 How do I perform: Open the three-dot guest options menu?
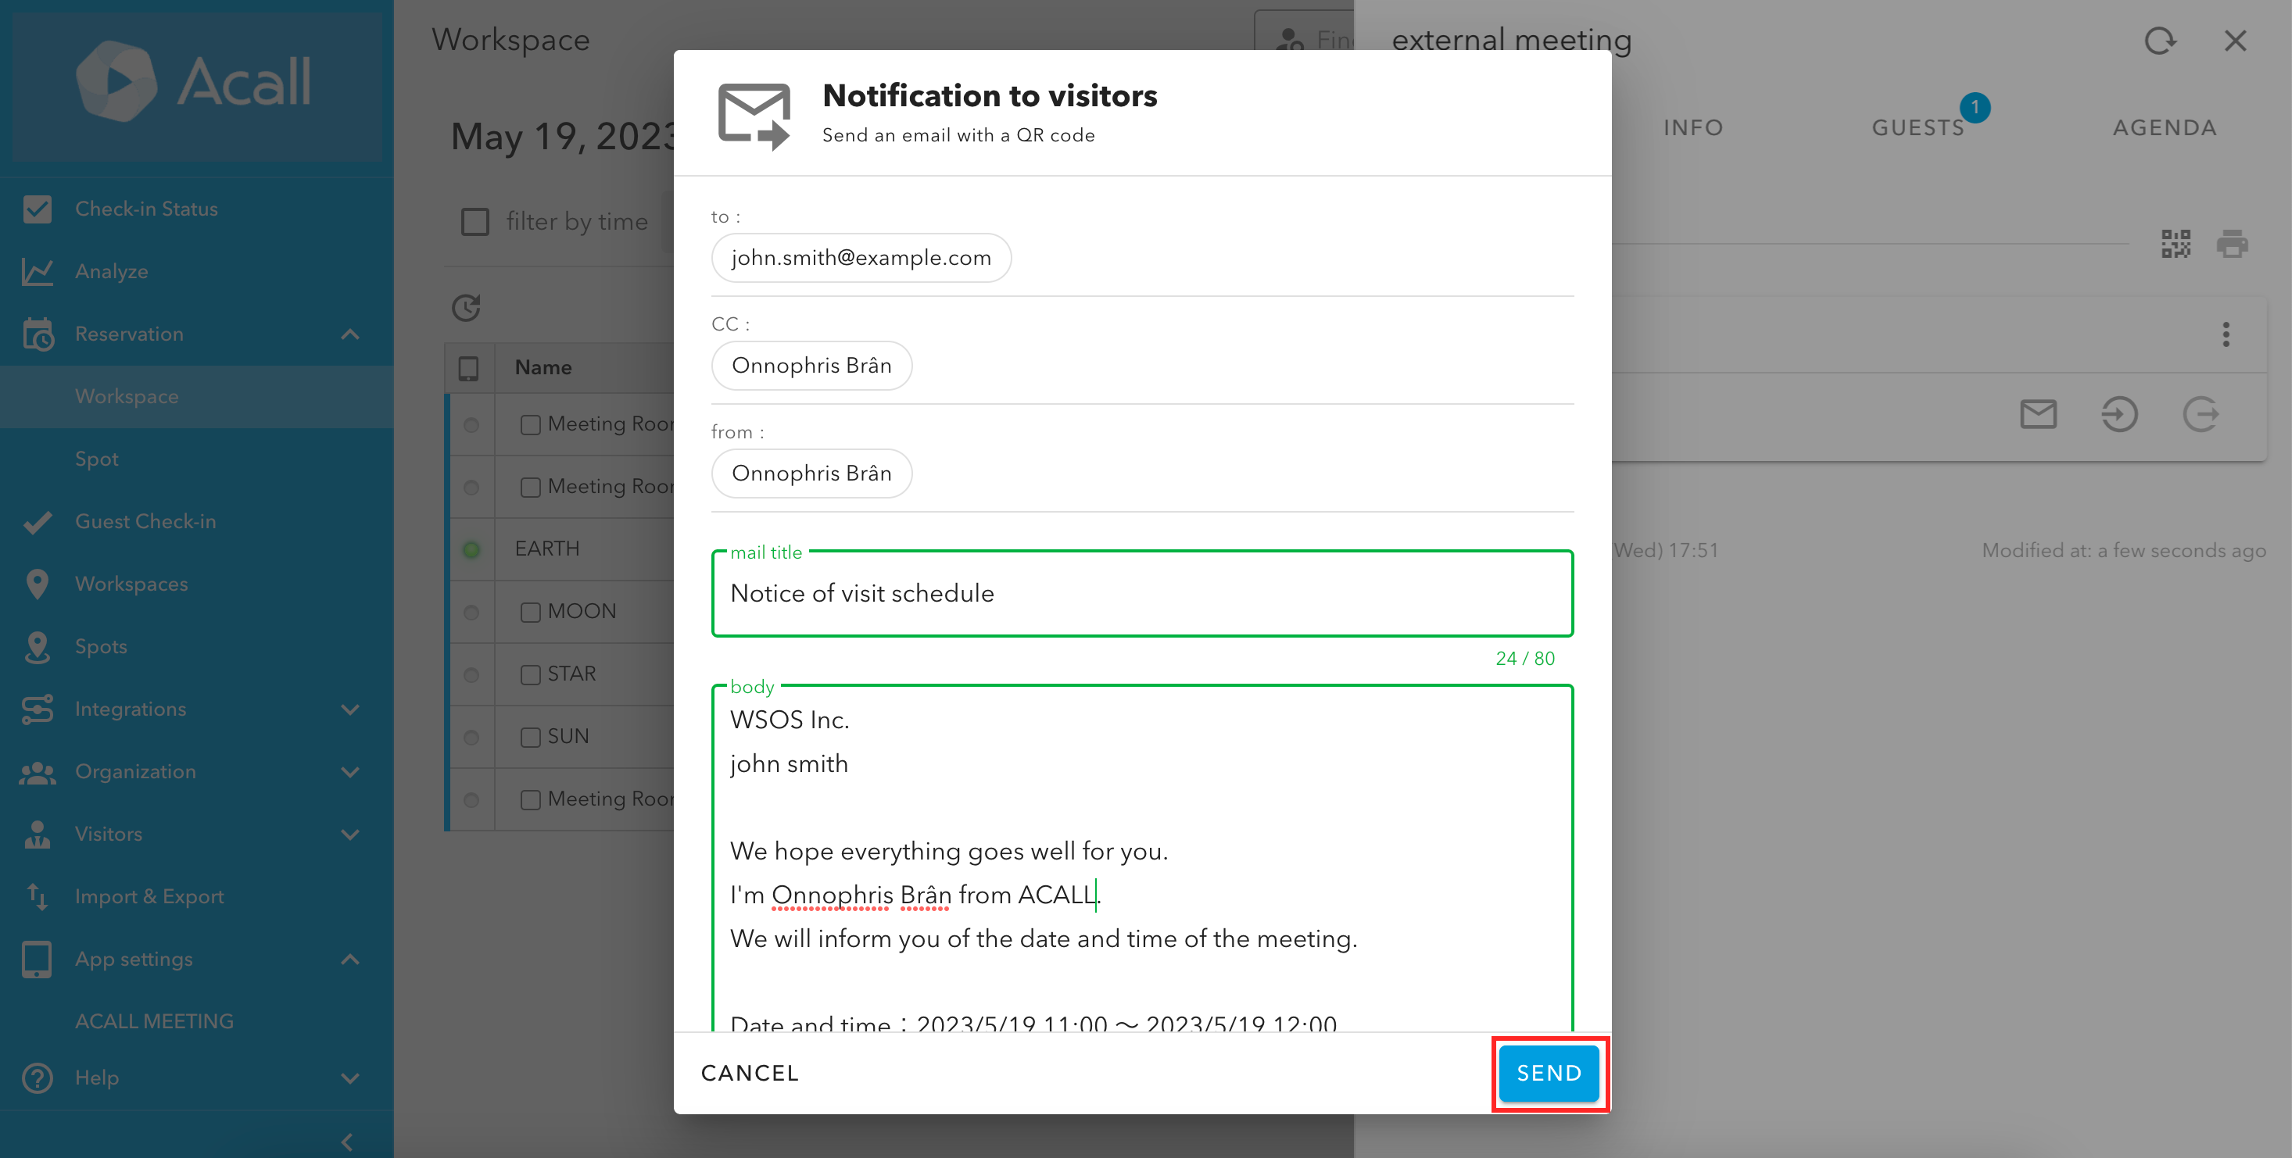2226,334
